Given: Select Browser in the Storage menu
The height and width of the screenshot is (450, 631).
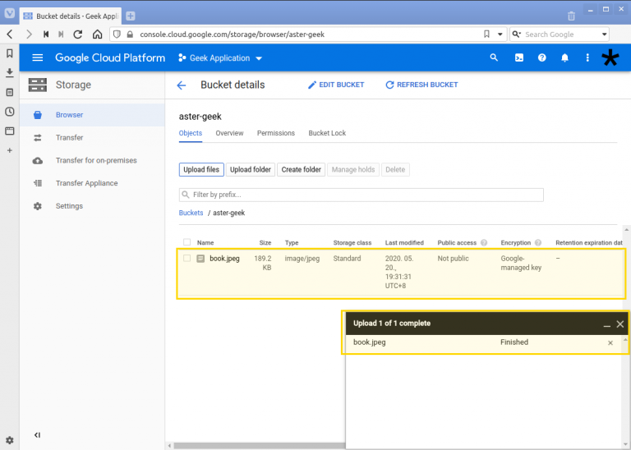Looking at the screenshot, I should (92, 115).
